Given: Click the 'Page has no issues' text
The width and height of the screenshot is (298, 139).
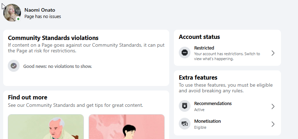Looking at the screenshot, I should click(x=43, y=17).
